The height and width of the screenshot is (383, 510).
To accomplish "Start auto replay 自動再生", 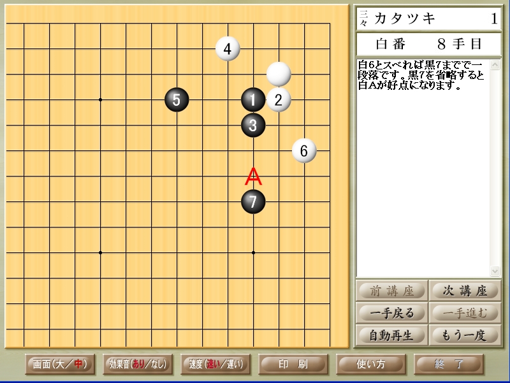I will click(x=391, y=335).
